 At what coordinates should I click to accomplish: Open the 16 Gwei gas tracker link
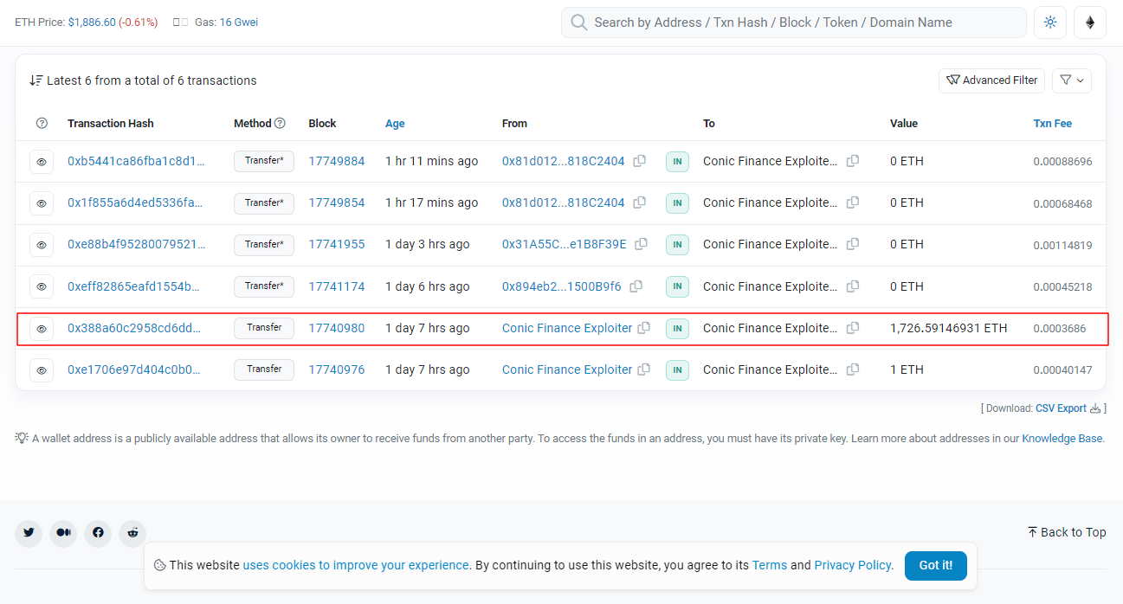coord(239,22)
